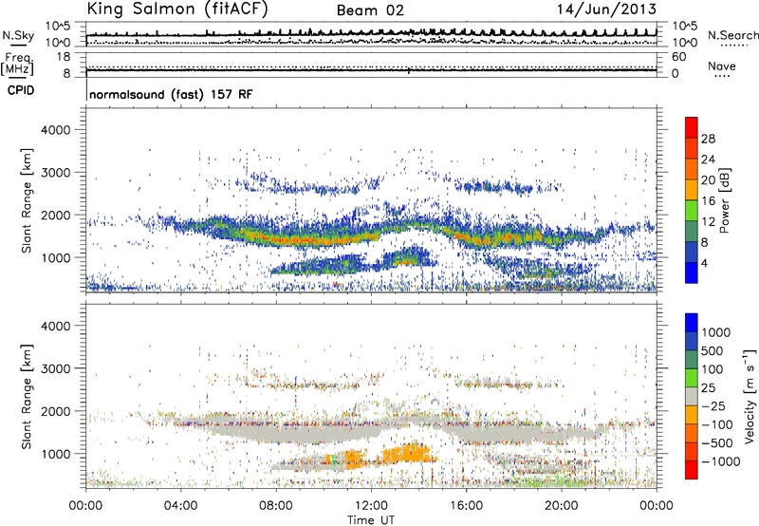Click the dotted N.Search line sample under its label
This screenshot has height=526, width=759.
click(x=732, y=46)
